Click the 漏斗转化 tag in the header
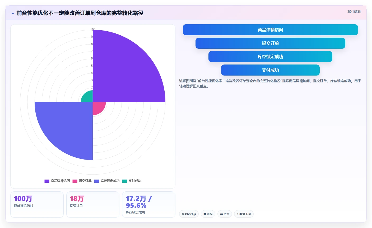The width and height of the screenshot is (372, 228). [354, 12]
